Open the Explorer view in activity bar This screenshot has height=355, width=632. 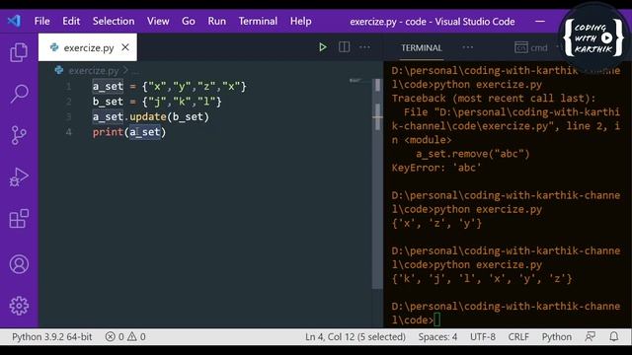(x=19, y=52)
